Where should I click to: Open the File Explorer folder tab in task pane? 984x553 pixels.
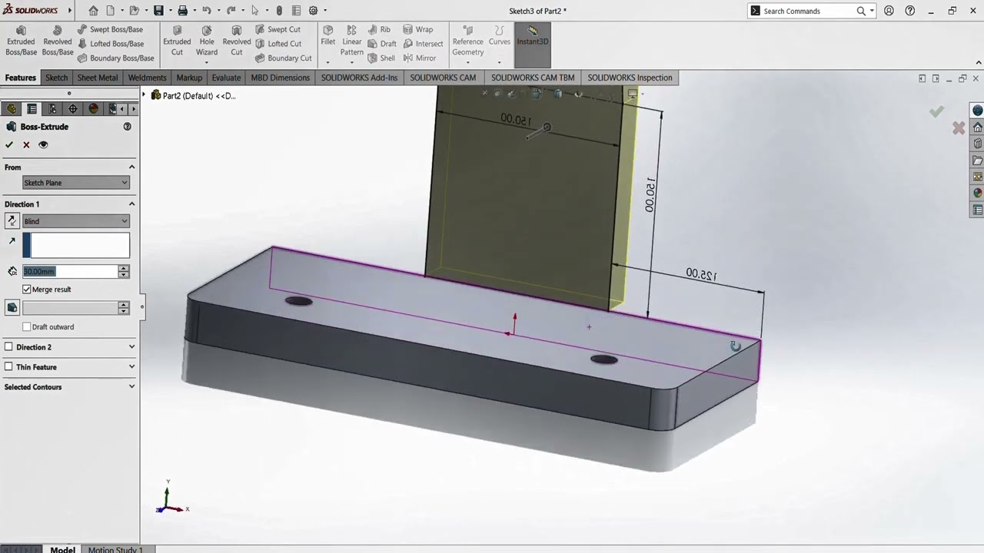pyautogui.click(x=977, y=161)
